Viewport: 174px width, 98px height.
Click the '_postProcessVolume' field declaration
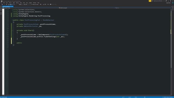[x=48, y=24]
